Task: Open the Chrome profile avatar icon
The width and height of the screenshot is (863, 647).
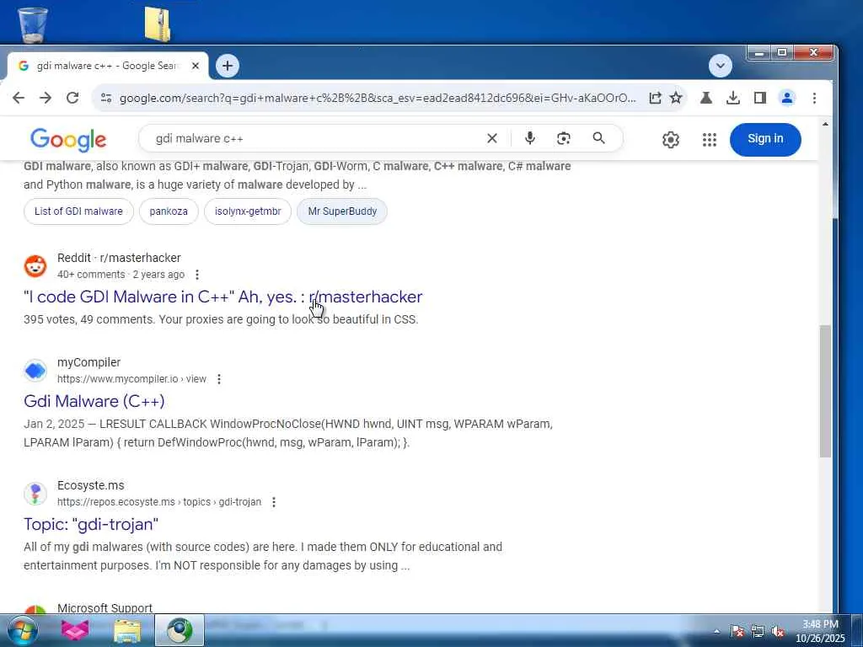Action: click(787, 98)
